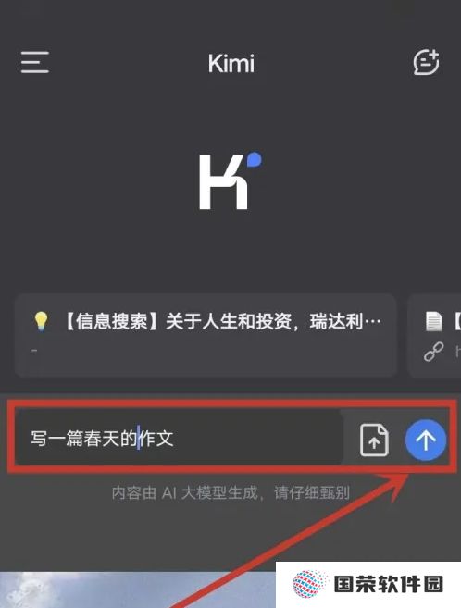Click the 国荣软件园 globe logo

(309, 584)
